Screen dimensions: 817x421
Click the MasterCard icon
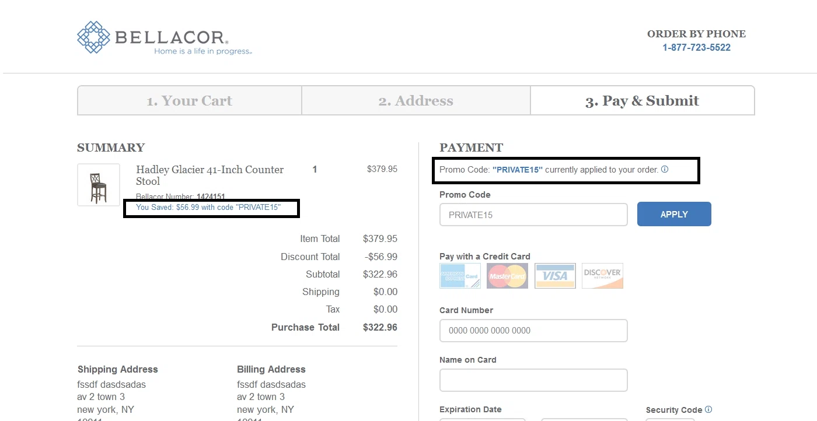pos(507,276)
